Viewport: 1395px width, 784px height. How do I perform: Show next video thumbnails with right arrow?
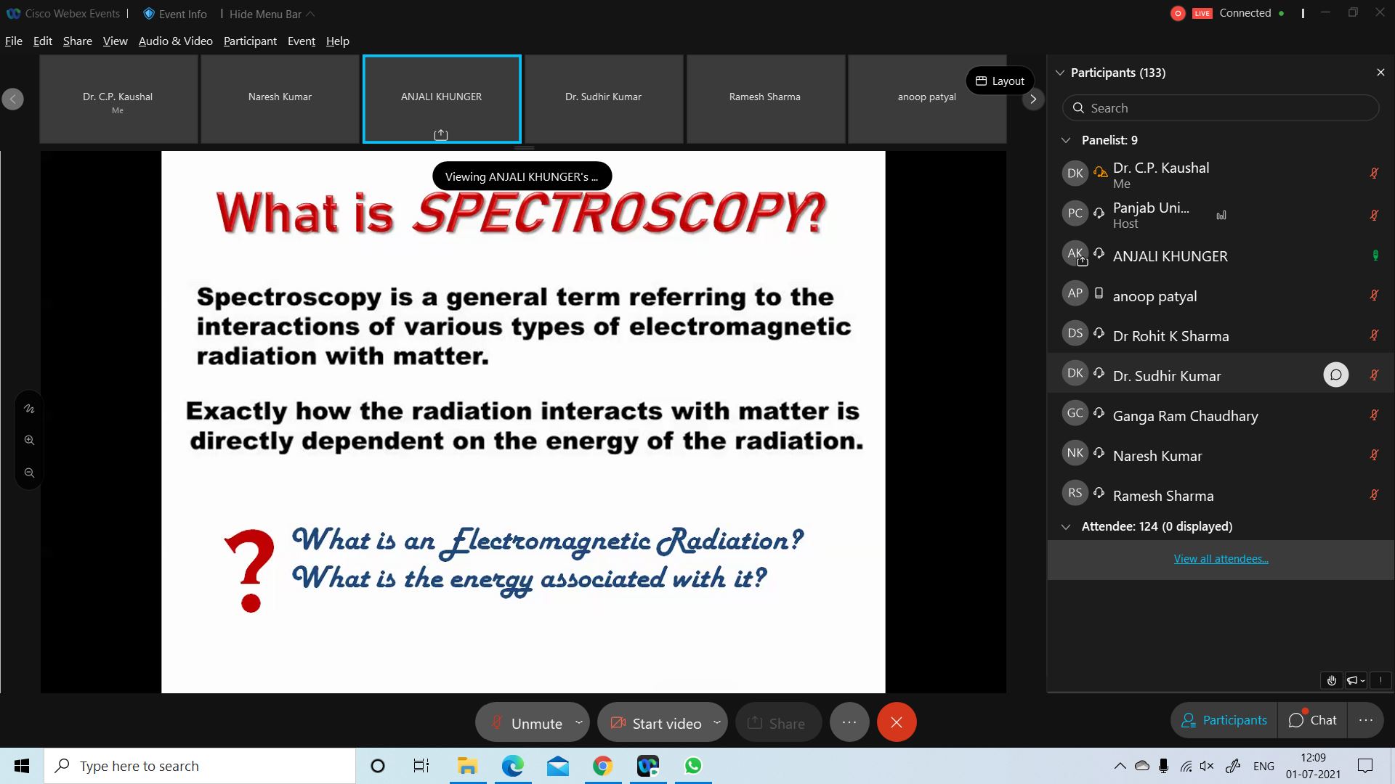[x=1032, y=99]
